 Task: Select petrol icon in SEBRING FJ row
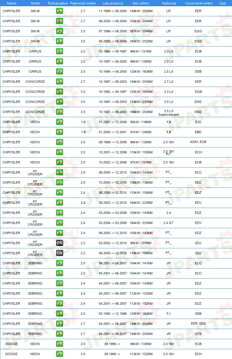(x=60, y=314)
